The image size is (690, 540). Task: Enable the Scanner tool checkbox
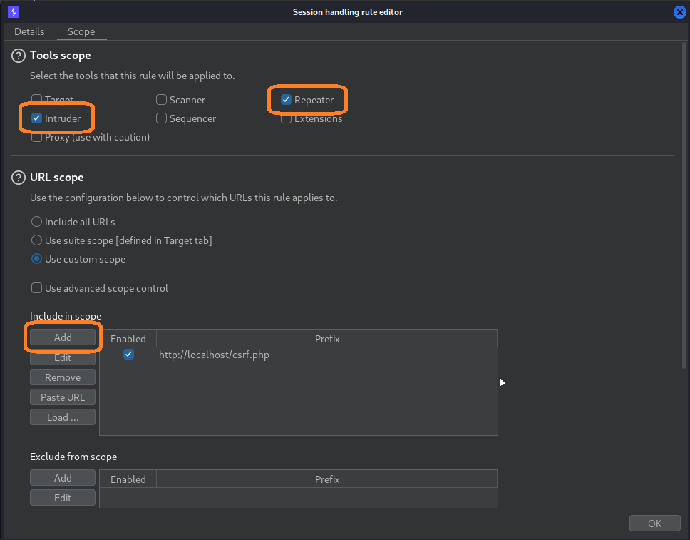[x=161, y=99]
